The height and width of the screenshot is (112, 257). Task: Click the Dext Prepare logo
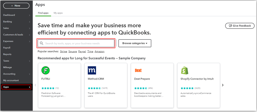[138, 70]
